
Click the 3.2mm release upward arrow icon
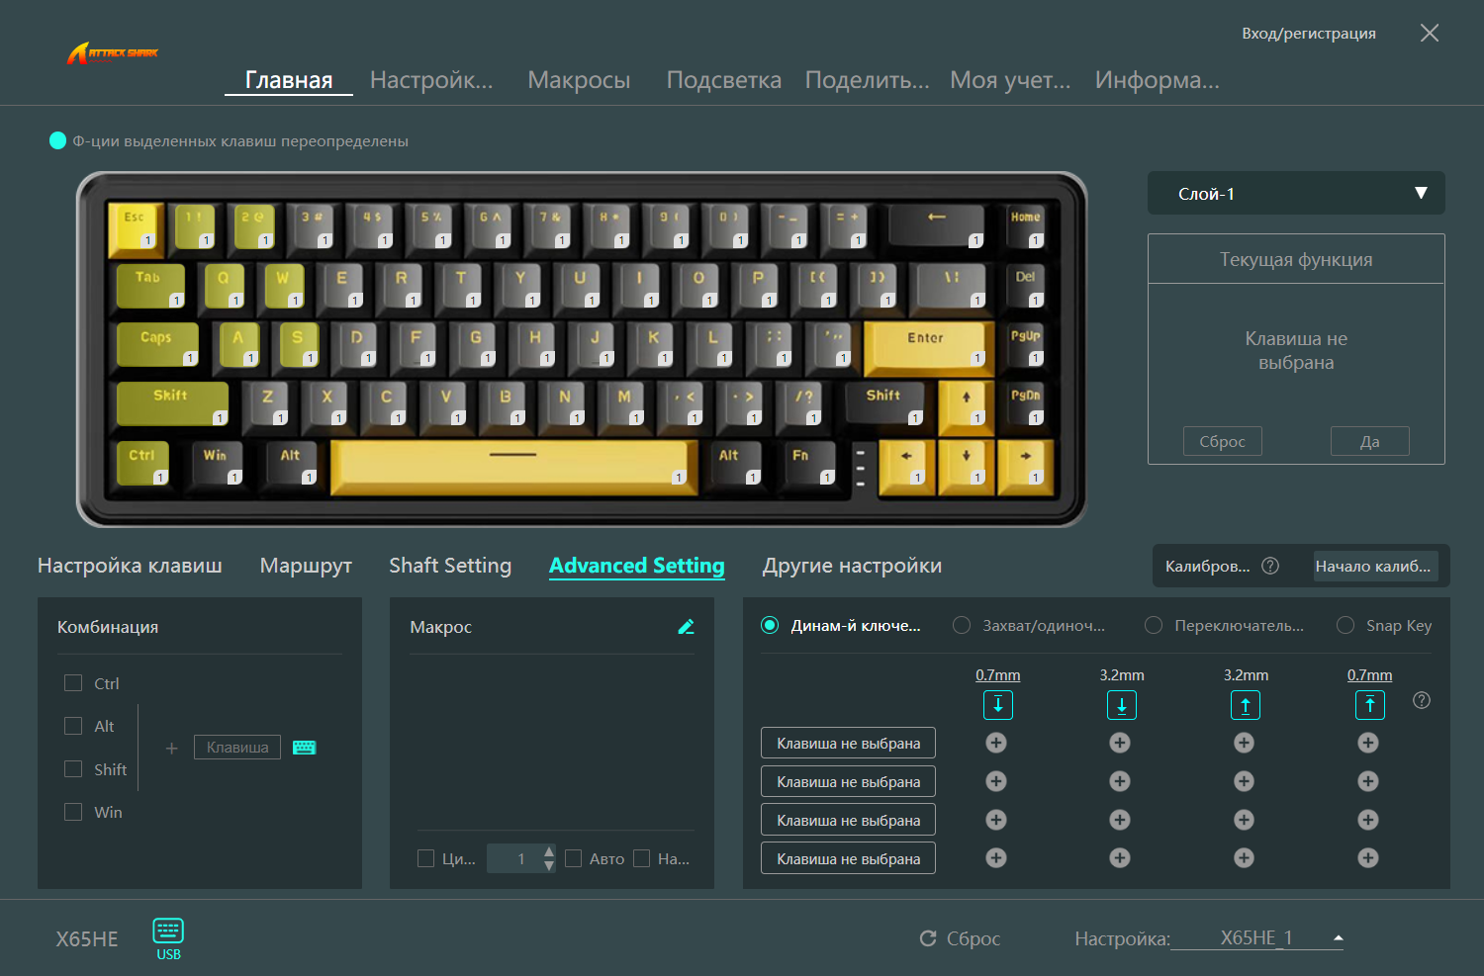(1246, 705)
